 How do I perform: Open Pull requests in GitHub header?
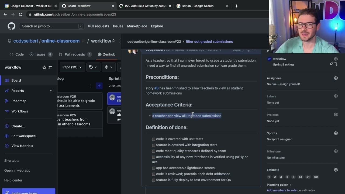tap(99, 26)
